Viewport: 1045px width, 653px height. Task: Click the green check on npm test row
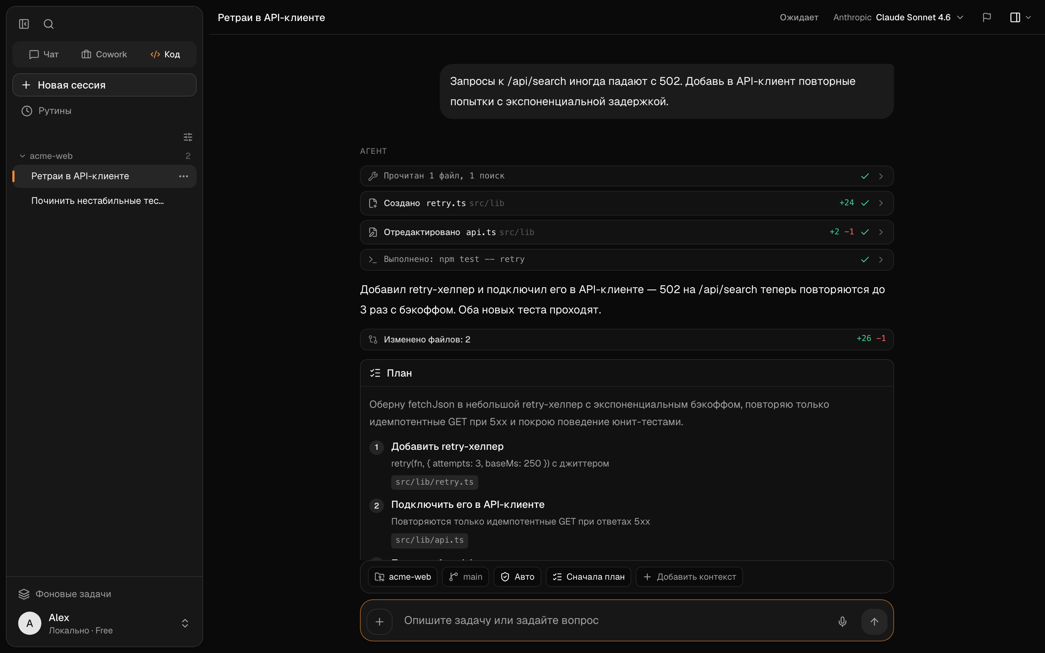click(865, 259)
